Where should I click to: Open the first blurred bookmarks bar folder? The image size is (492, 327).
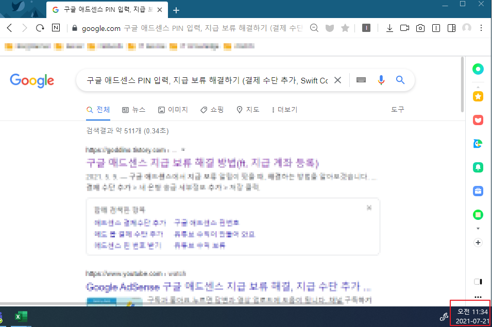tap(28, 47)
